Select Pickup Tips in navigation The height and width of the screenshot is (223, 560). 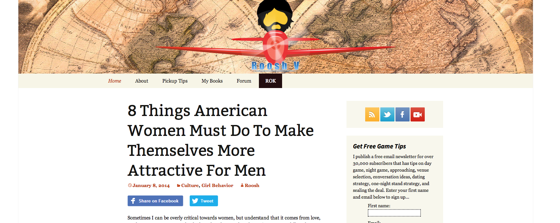point(175,81)
